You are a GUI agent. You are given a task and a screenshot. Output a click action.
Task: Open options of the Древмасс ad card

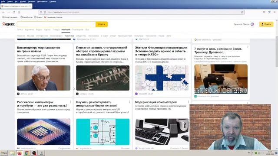coord(248,47)
